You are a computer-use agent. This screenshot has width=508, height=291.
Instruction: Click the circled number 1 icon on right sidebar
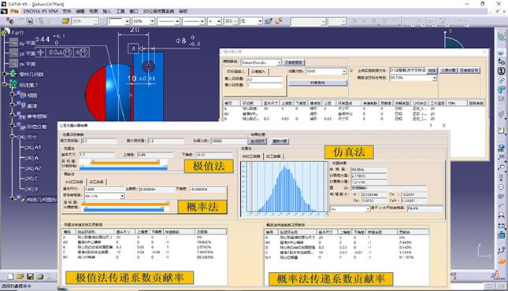501,71
